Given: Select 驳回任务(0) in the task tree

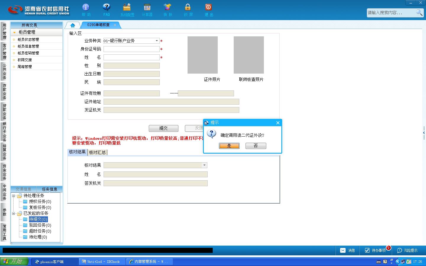Looking at the screenshot, I should pos(40,225).
